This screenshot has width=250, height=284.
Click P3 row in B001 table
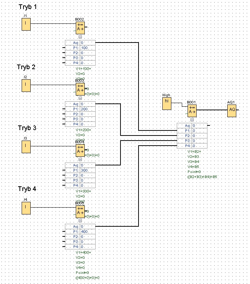[x=192, y=141]
